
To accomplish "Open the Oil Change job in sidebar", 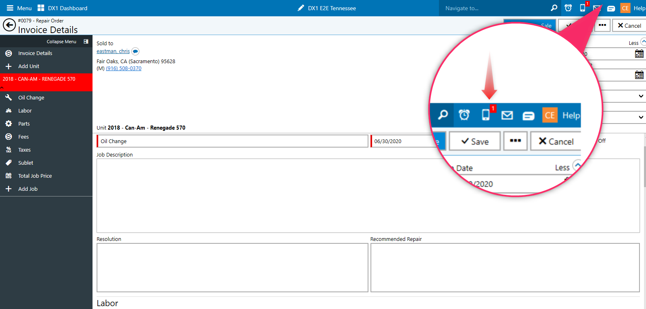I will click(x=46, y=98).
